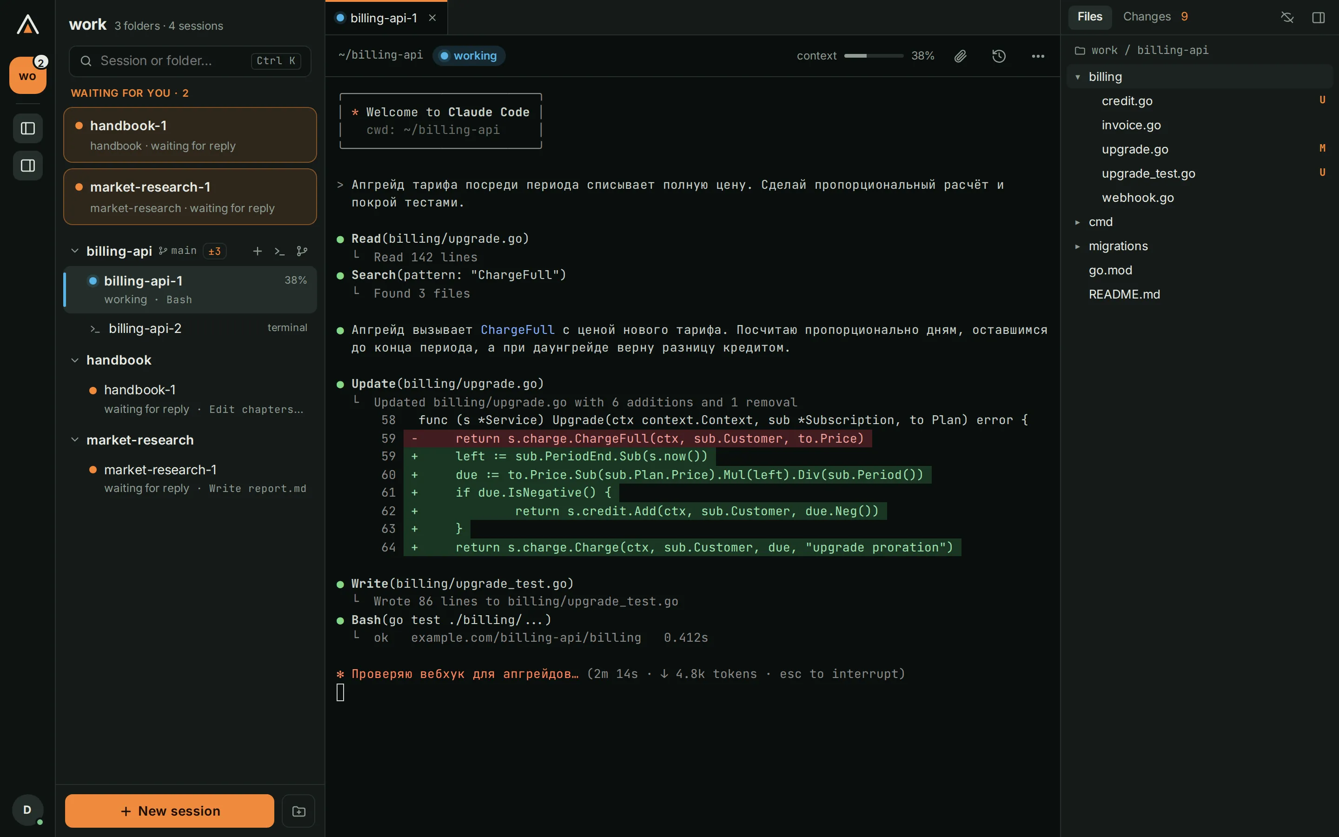Image resolution: width=1339 pixels, height=837 pixels.
Task: Select the billing-api-2 terminal session
Action: tap(190, 328)
